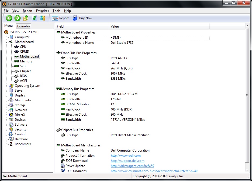Select the CPU chip icon in tree
Screen dimensions: 252x181
click(x=16, y=47)
